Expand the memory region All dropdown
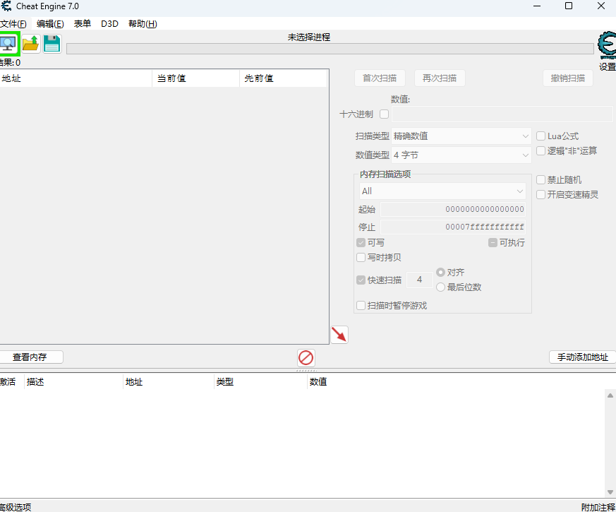Viewport: 616px width, 512px height. click(x=442, y=191)
